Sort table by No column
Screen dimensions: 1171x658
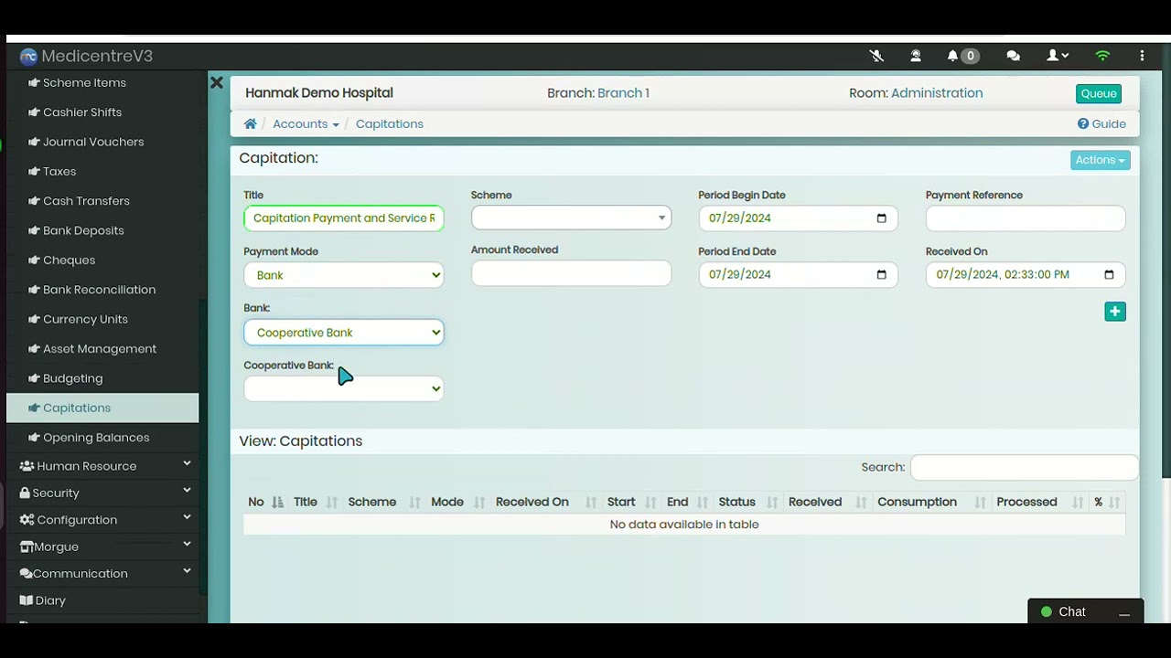coord(265,502)
